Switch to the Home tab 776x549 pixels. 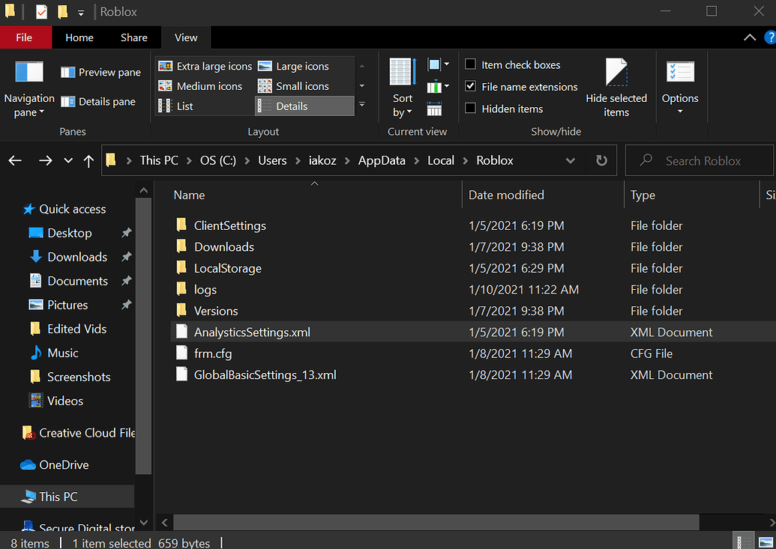(x=79, y=37)
